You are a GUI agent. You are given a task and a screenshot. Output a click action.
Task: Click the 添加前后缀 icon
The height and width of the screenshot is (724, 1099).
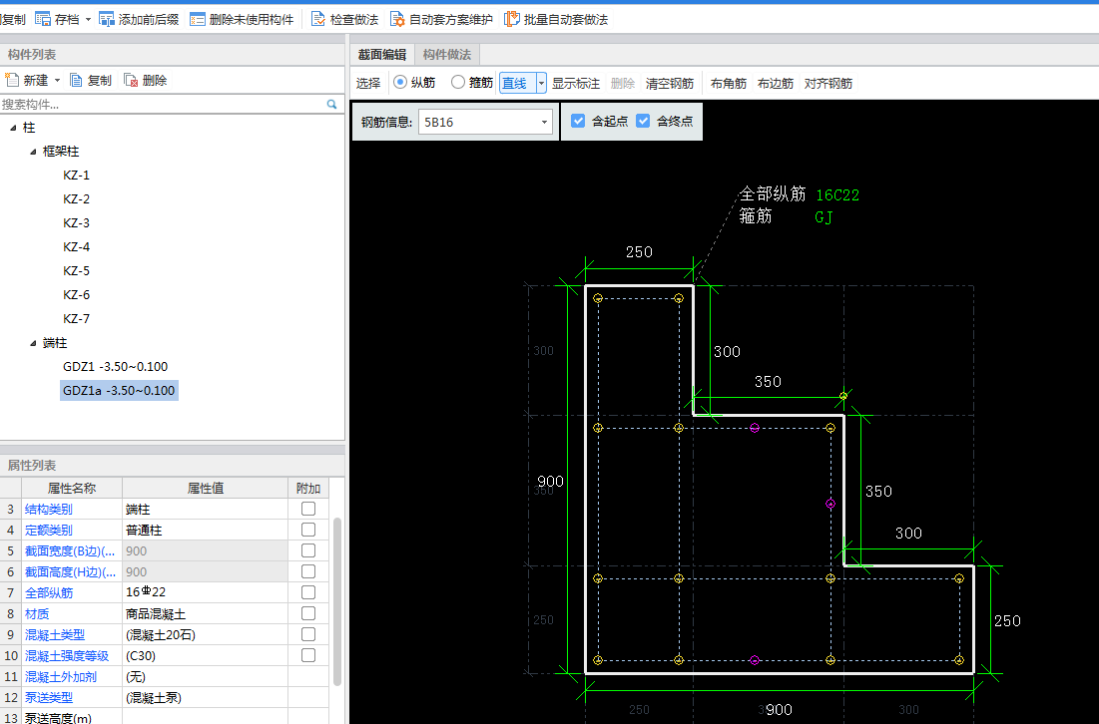[107, 20]
